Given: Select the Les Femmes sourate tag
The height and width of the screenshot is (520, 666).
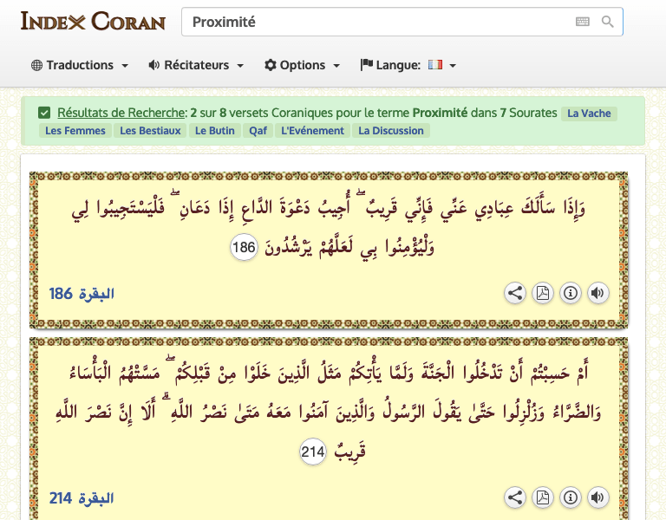Looking at the screenshot, I should 75,131.
